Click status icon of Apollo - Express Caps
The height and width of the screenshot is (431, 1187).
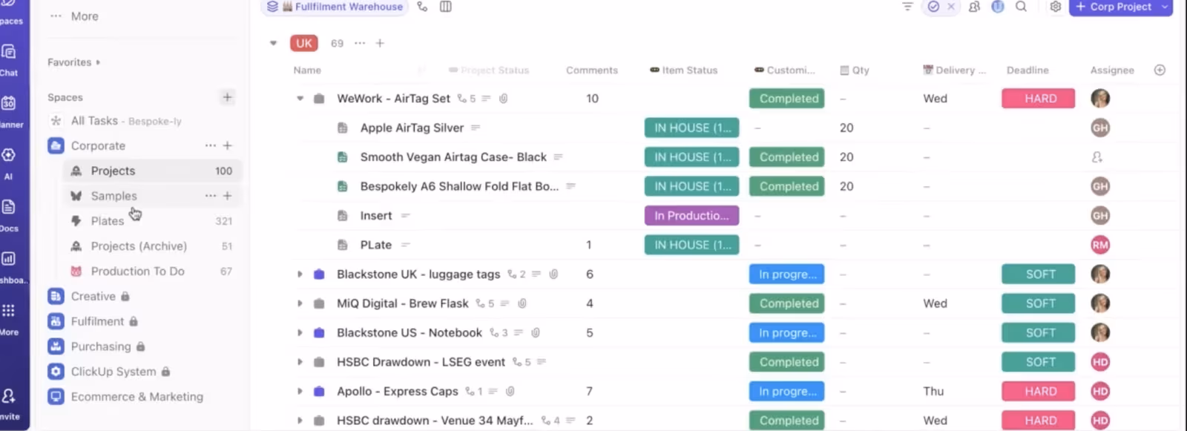pos(319,392)
